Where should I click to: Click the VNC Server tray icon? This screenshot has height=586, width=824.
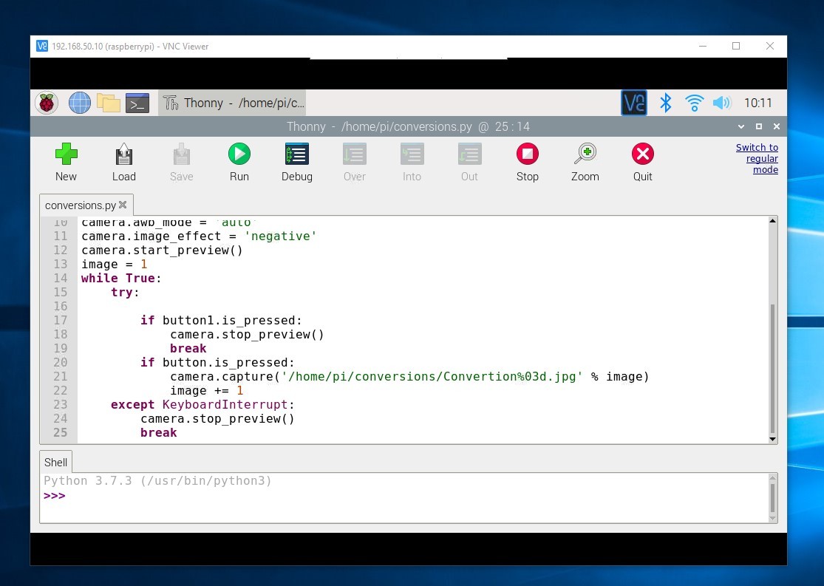634,103
